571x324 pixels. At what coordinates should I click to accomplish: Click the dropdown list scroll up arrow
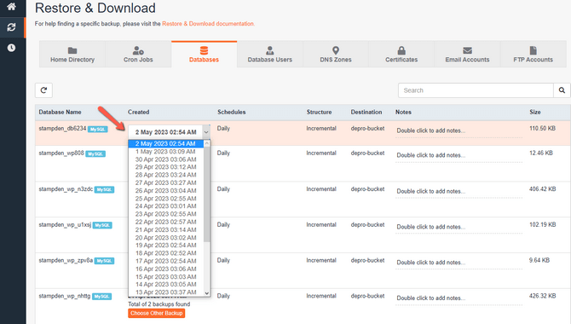tap(207, 143)
